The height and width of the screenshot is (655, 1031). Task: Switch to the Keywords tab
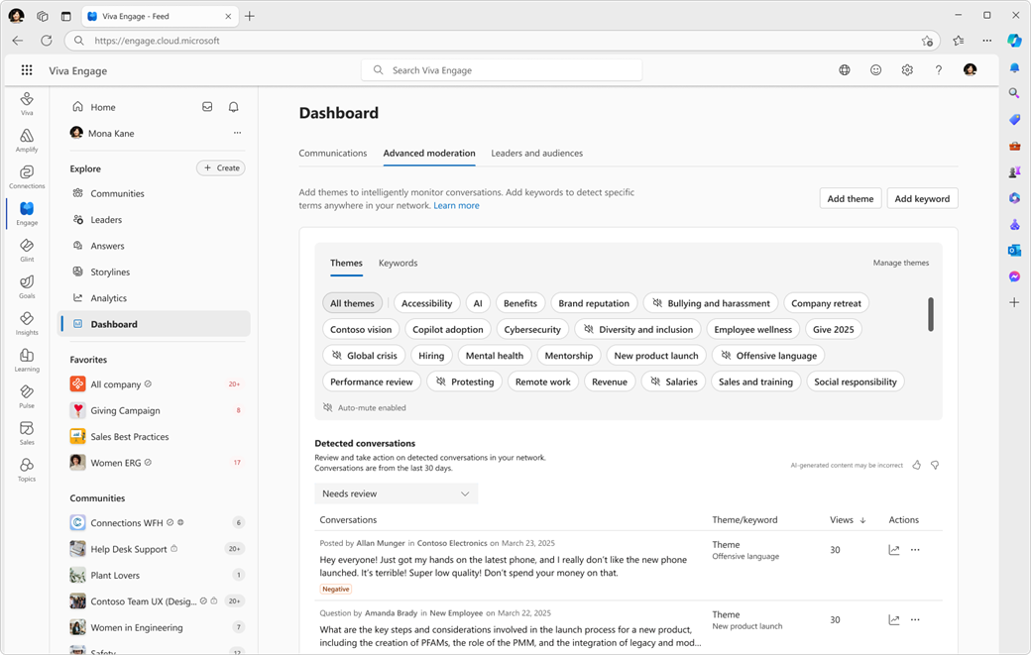pos(398,263)
